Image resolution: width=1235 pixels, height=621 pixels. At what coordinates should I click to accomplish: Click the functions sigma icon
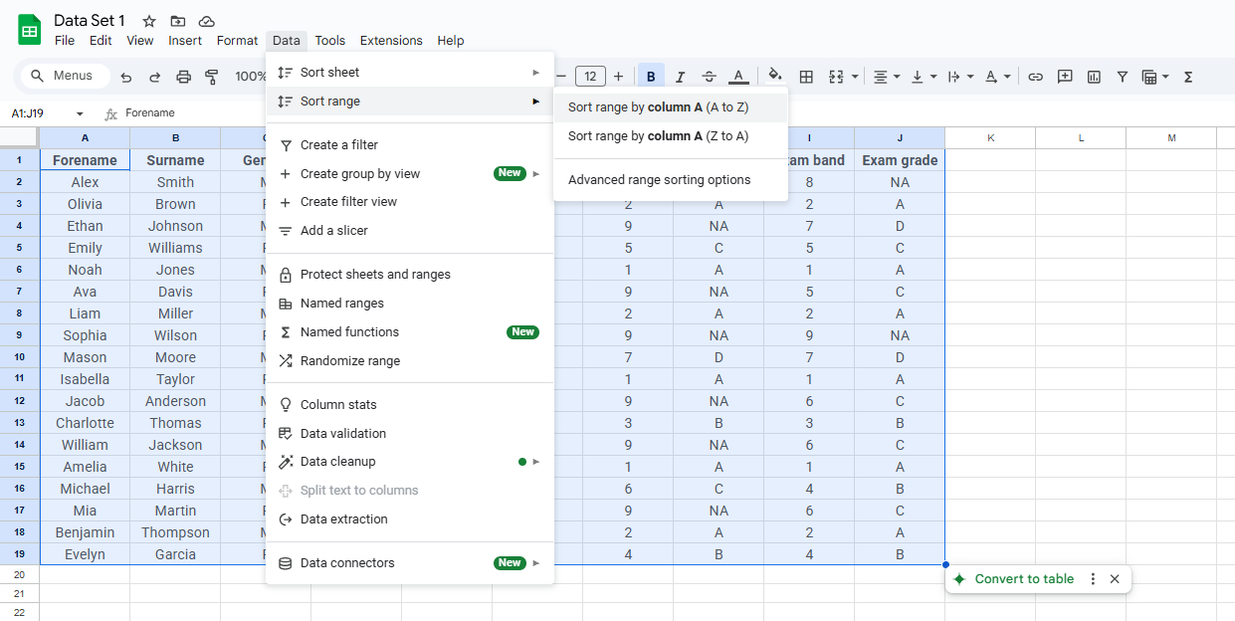(x=1188, y=77)
